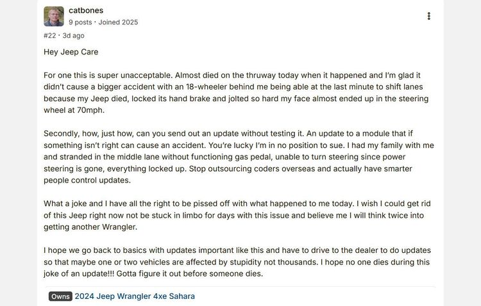Click the 'Hey Jeep Care' greeting line
The width and height of the screenshot is (481, 306).
pos(71,52)
